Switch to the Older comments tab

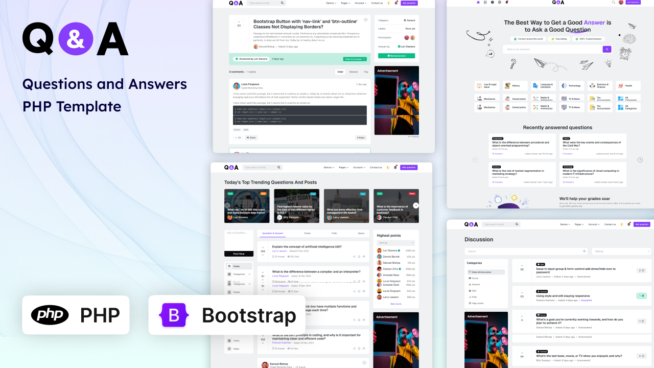340,72
